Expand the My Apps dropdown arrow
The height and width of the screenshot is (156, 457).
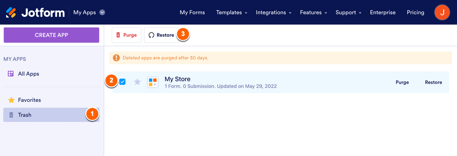click(102, 12)
